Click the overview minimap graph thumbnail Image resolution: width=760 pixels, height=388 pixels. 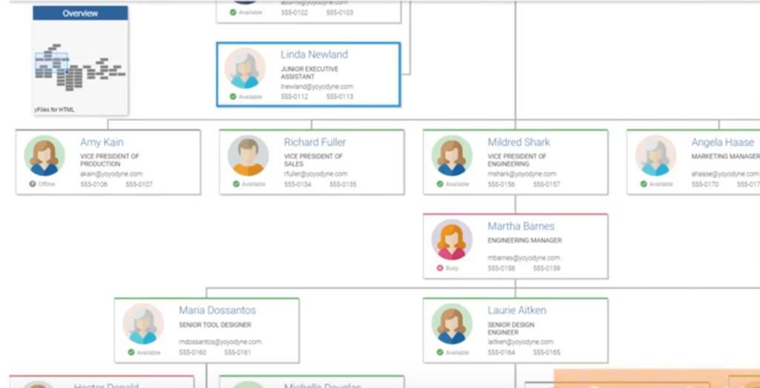point(80,68)
